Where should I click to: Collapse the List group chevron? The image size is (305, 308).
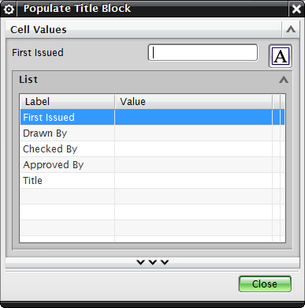click(284, 80)
